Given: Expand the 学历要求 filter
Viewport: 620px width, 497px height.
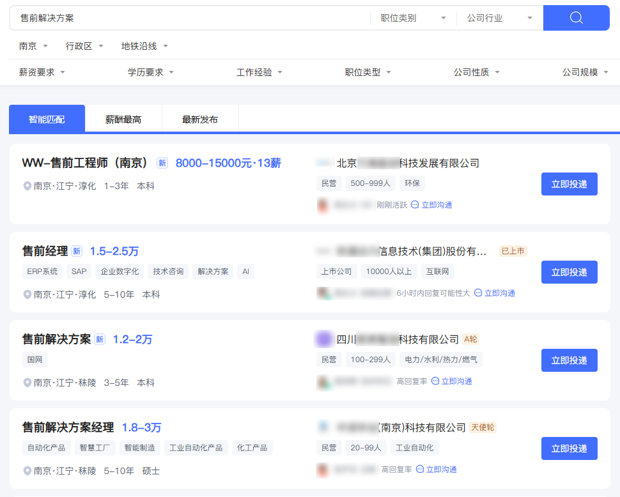Looking at the screenshot, I should (151, 72).
